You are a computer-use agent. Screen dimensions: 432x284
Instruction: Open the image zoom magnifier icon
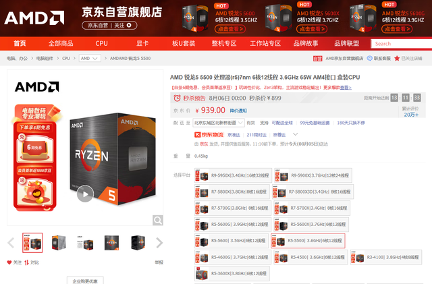click(x=157, y=220)
